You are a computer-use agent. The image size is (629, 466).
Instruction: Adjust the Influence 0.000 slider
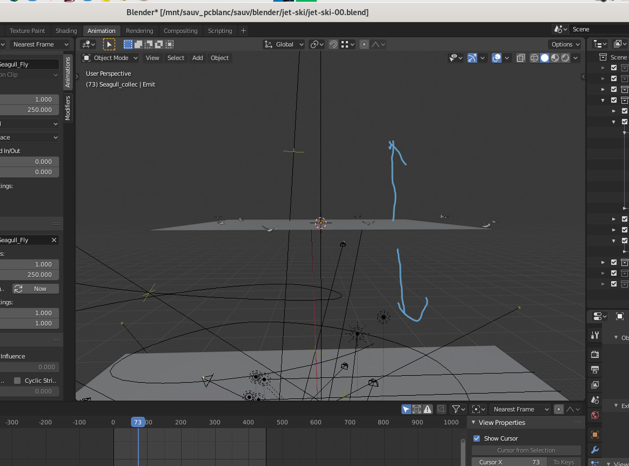coord(29,367)
